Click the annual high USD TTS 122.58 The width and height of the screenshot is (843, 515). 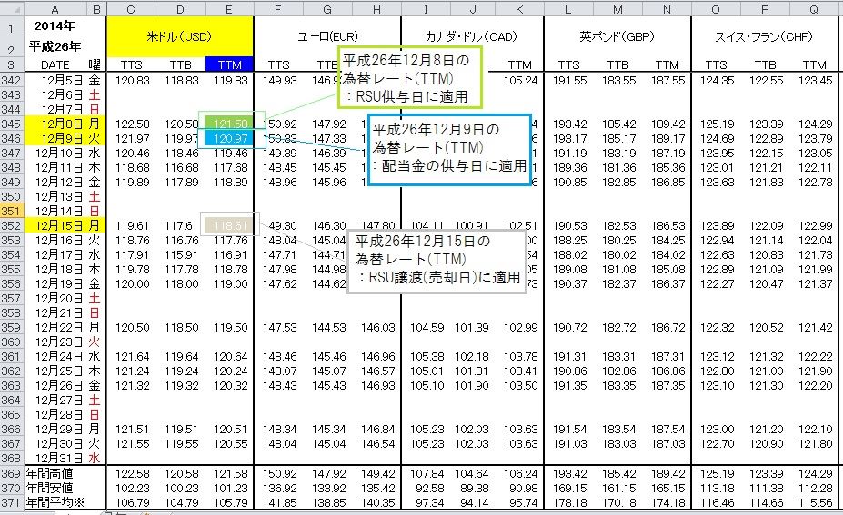132,473
